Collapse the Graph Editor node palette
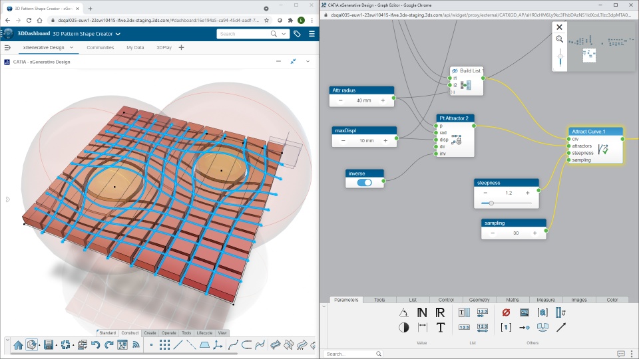Screen dimensions: 639x359 click(x=324, y=306)
